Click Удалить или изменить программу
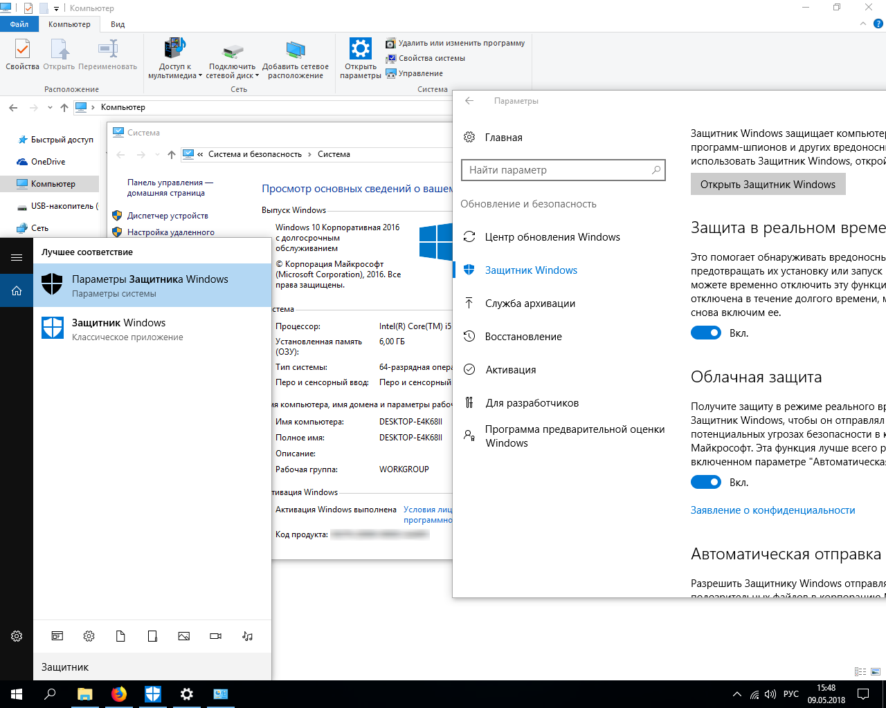 (455, 43)
